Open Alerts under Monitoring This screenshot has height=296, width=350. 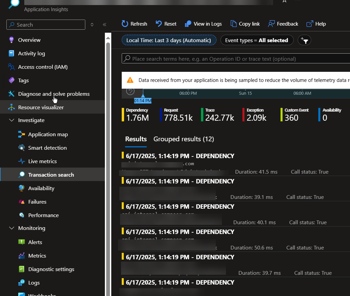[x=35, y=242]
